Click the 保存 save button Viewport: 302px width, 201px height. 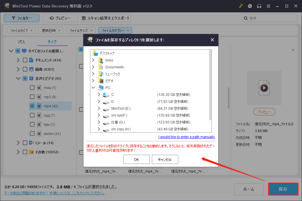pos(283,189)
